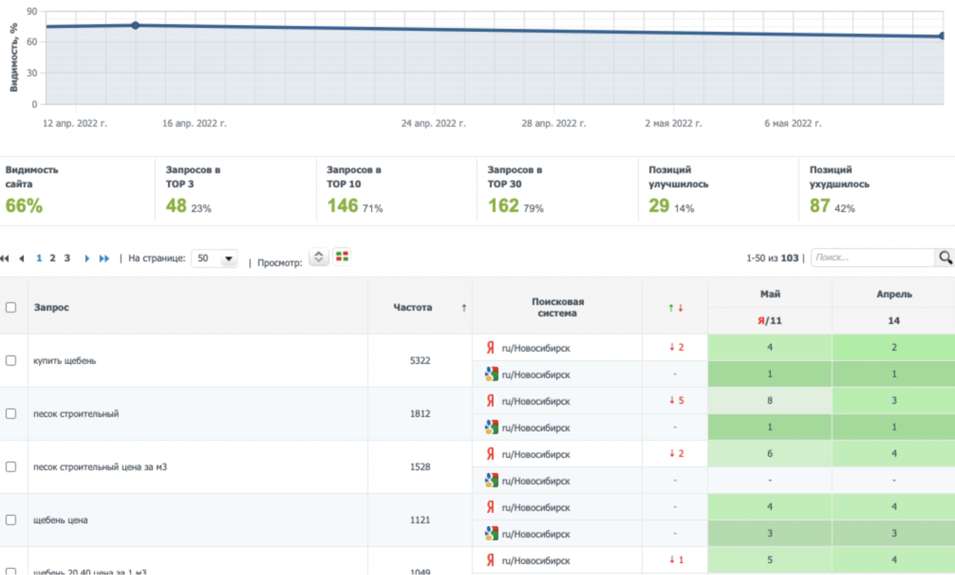Click the 14 date column header

click(894, 321)
